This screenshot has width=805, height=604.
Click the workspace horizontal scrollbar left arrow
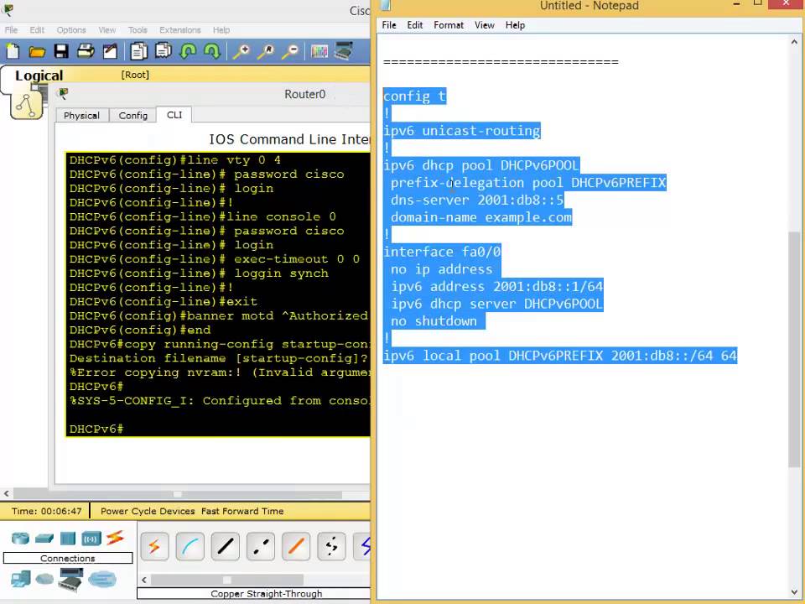tap(6, 494)
